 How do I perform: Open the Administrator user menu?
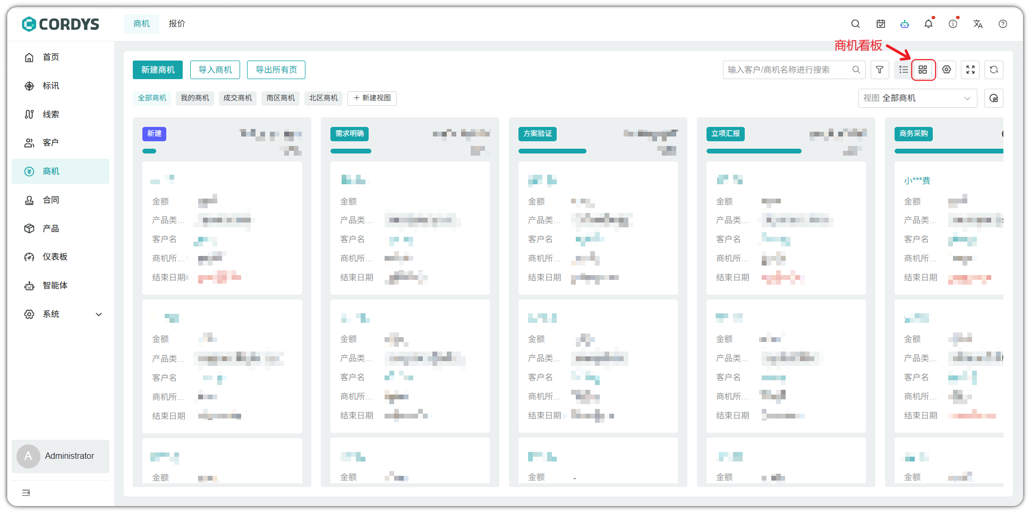[61, 456]
